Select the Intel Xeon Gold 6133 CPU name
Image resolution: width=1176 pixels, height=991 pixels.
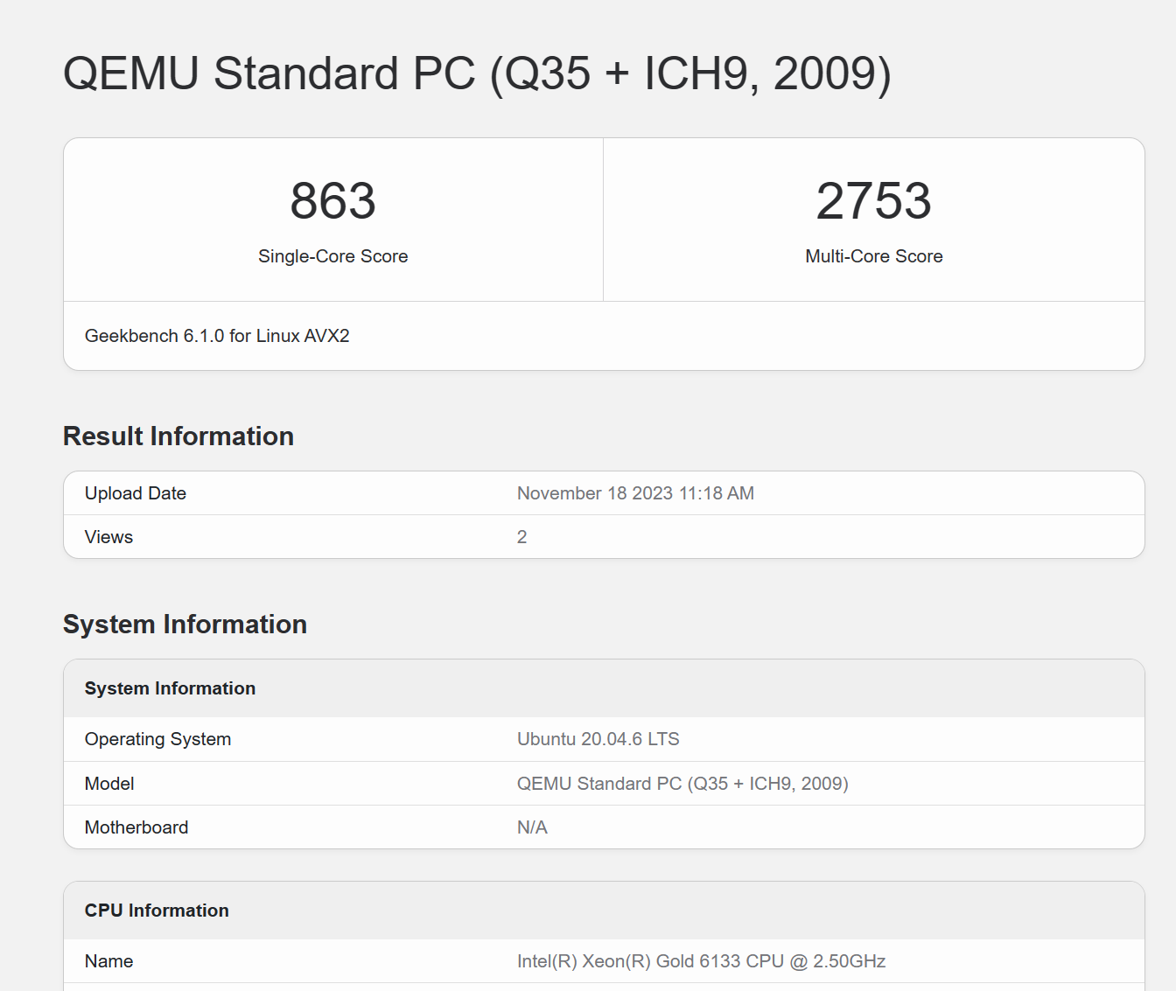[x=701, y=961]
